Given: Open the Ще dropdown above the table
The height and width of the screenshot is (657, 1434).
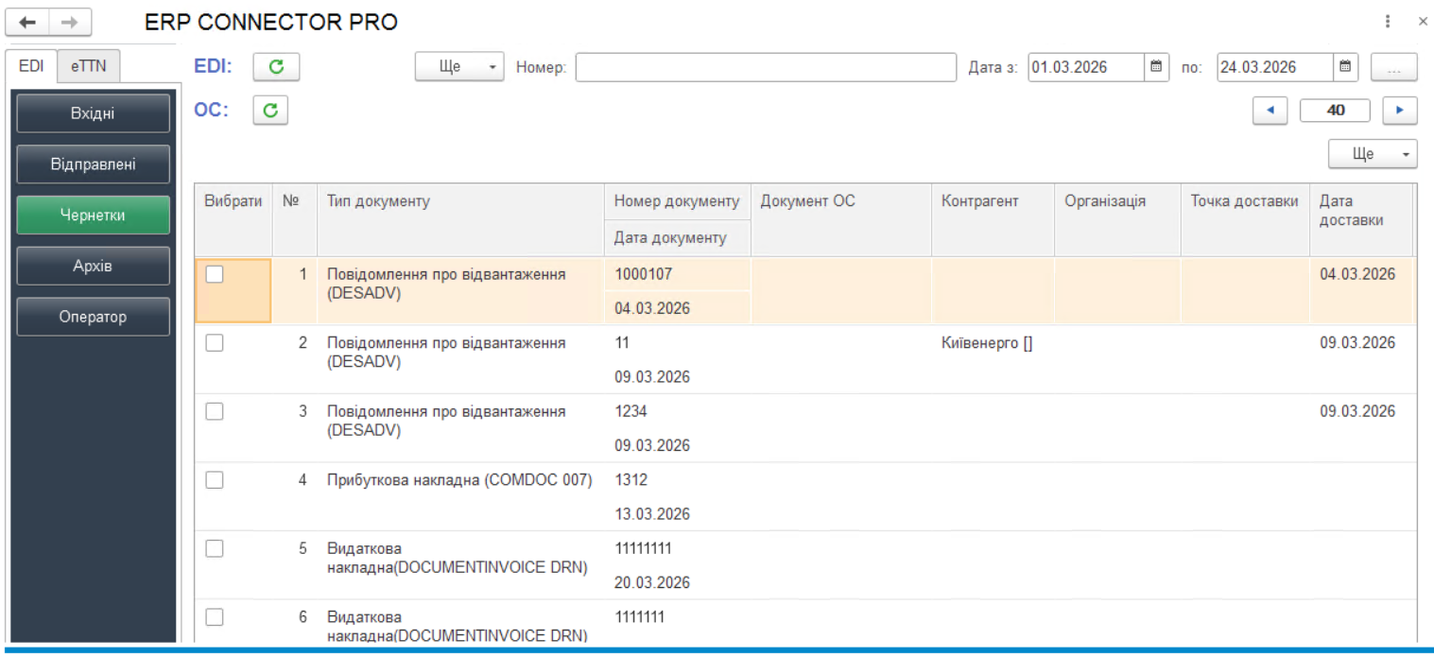Looking at the screenshot, I should click(x=1372, y=154).
